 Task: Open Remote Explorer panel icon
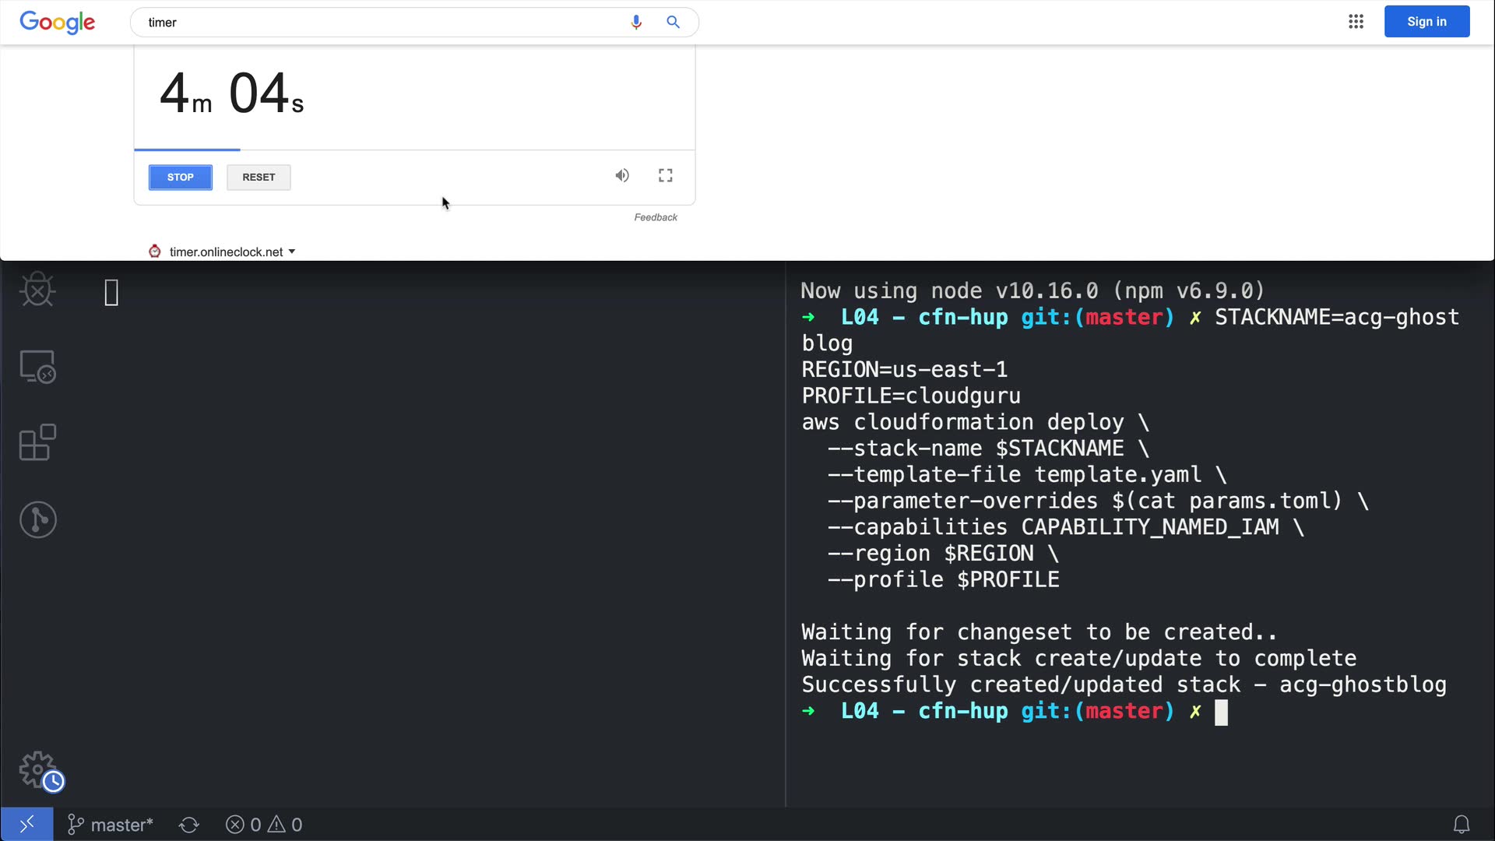tap(37, 367)
